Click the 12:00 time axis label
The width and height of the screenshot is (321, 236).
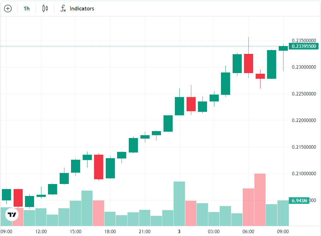(x=41, y=232)
